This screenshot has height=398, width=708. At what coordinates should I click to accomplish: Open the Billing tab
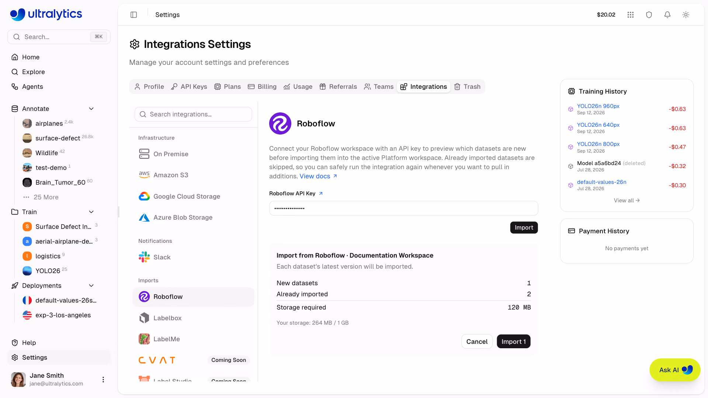[x=262, y=87]
